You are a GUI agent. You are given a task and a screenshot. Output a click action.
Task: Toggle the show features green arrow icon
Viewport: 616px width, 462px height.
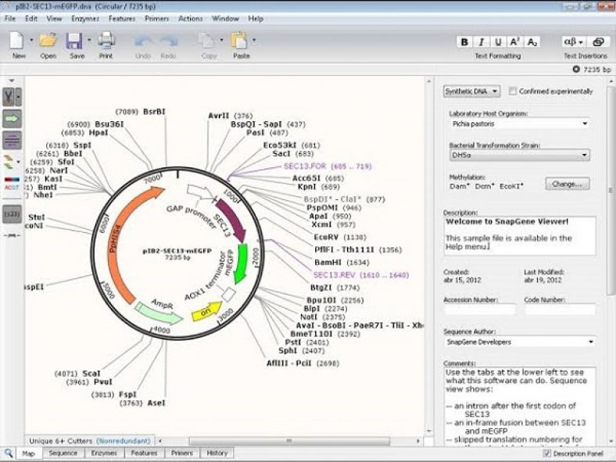(12, 119)
